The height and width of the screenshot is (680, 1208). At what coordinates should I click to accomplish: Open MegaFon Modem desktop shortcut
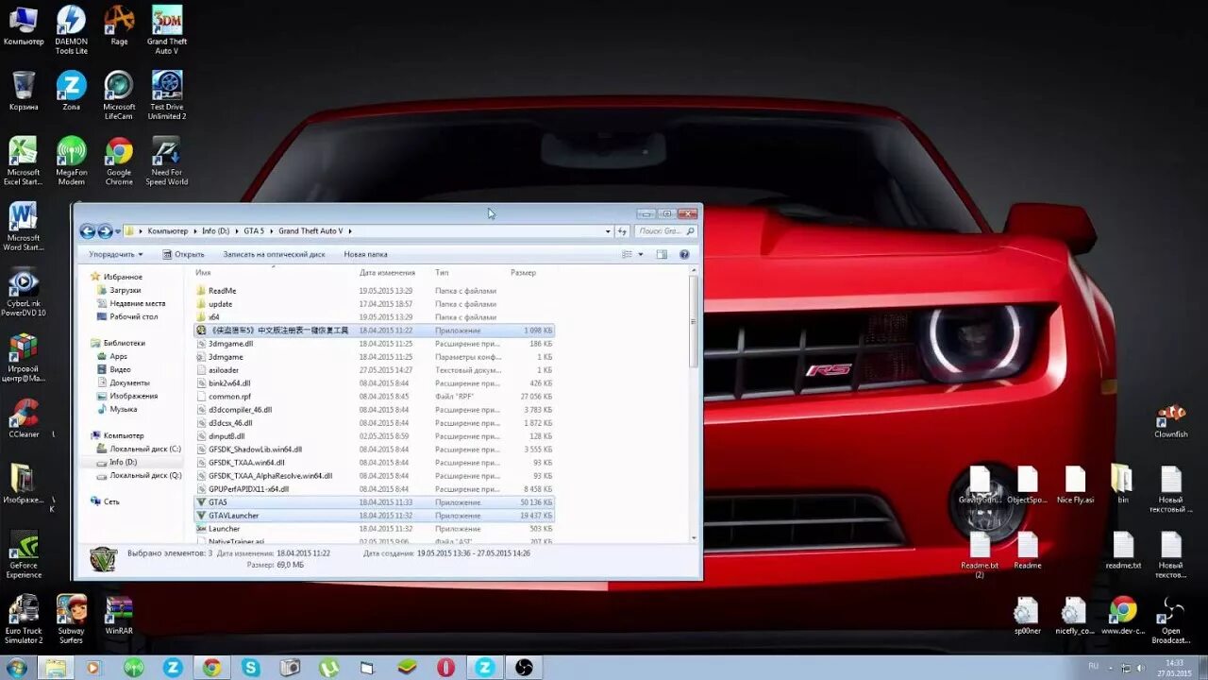(71, 161)
